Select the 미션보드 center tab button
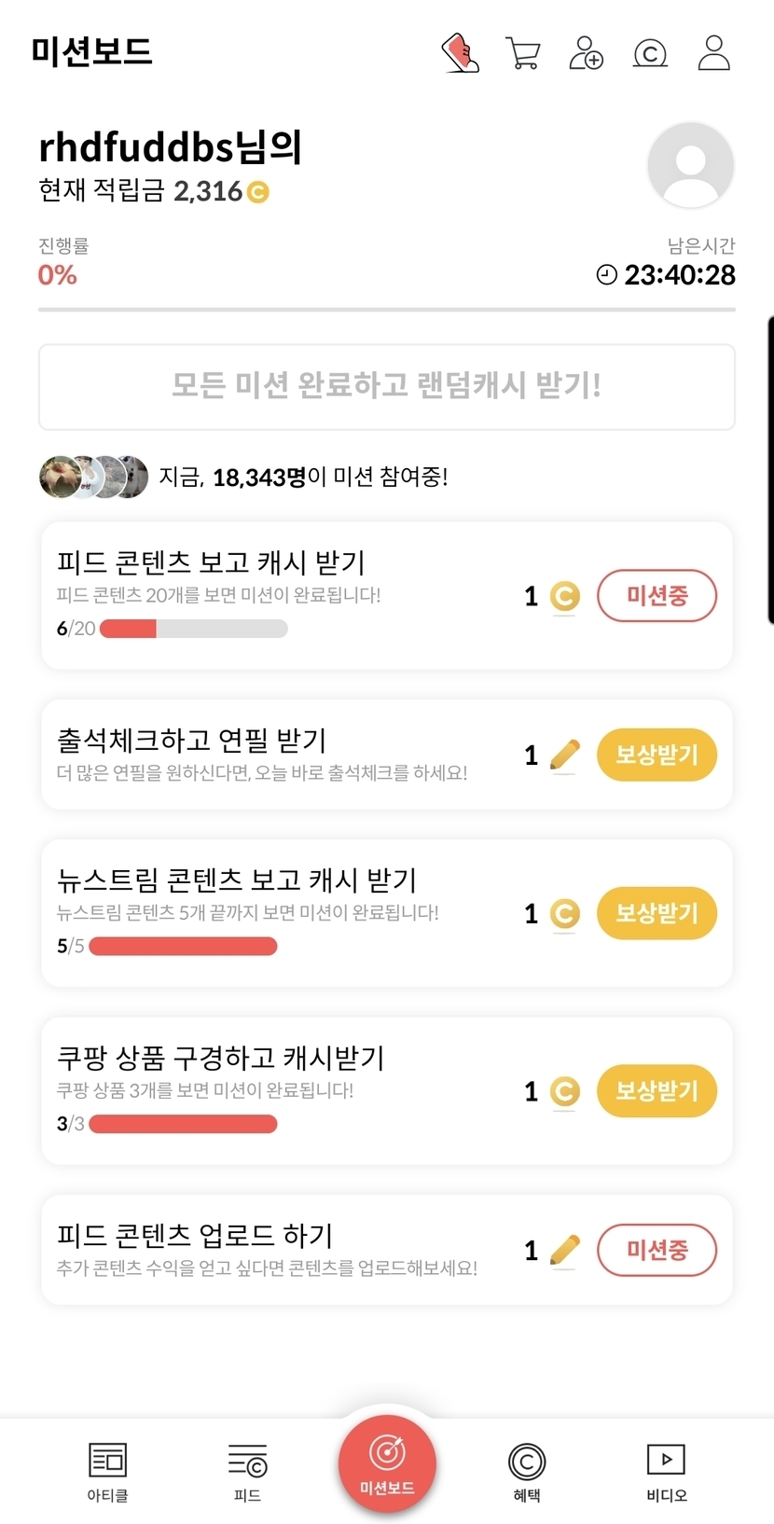This screenshot has height=1524, width=774. click(387, 1463)
